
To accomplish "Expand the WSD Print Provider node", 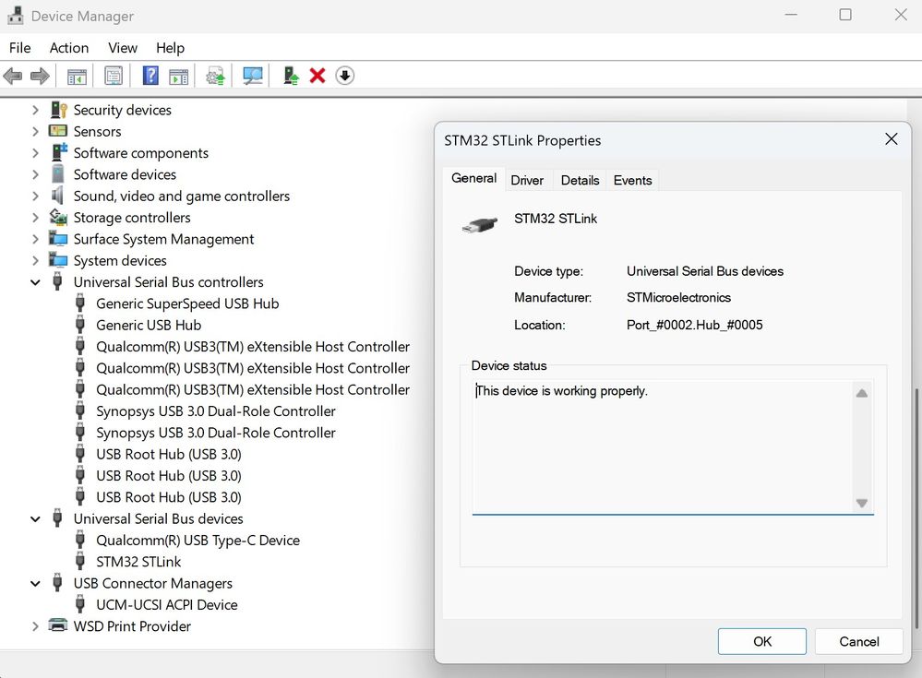I will [x=35, y=626].
